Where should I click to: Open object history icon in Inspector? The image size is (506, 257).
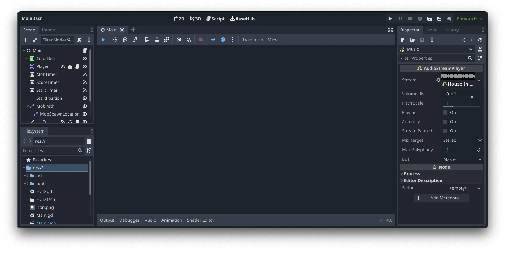[x=480, y=40]
